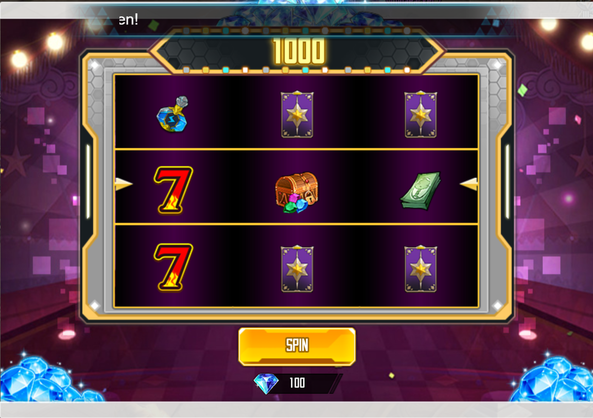
Task: Select top-row center purple star card
Action: tap(297, 114)
